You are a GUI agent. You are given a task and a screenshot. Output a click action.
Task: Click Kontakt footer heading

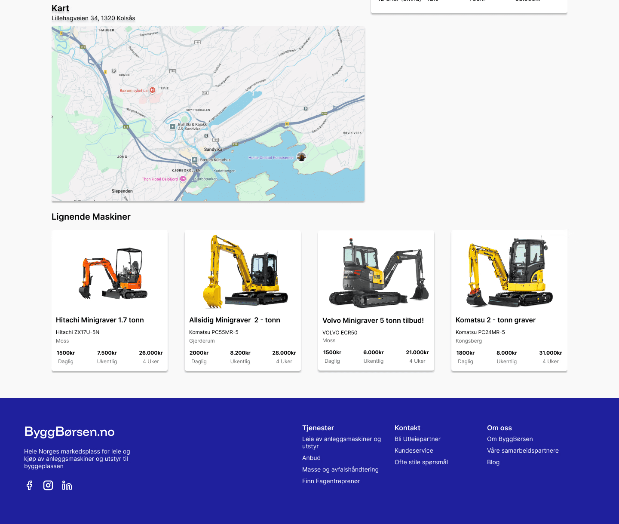[x=408, y=428]
